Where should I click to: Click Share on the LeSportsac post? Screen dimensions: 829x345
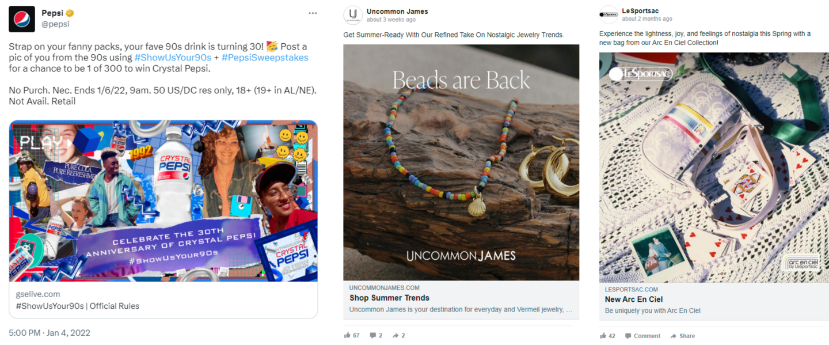[x=683, y=336]
